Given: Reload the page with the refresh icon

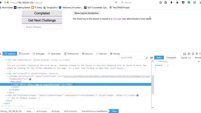Looking at the screenshot, I should pyautogui.click(x=116, y=3).
